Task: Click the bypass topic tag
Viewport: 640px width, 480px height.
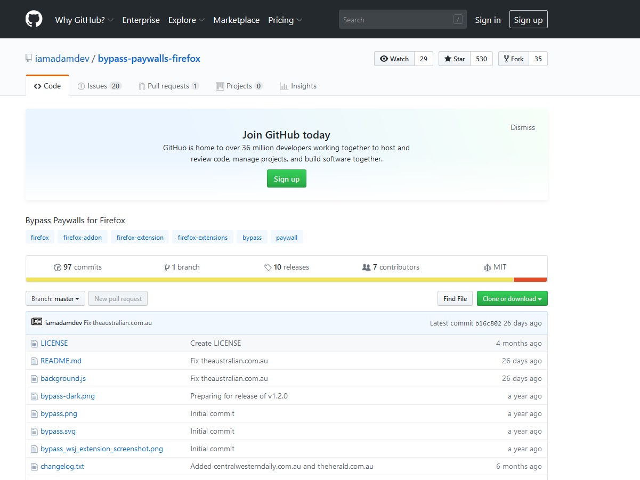Action: 252,237
